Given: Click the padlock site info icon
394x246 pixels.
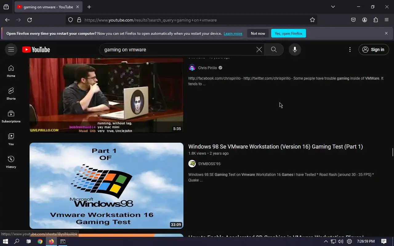Looking at the screenshot, I should click(79, 20).
